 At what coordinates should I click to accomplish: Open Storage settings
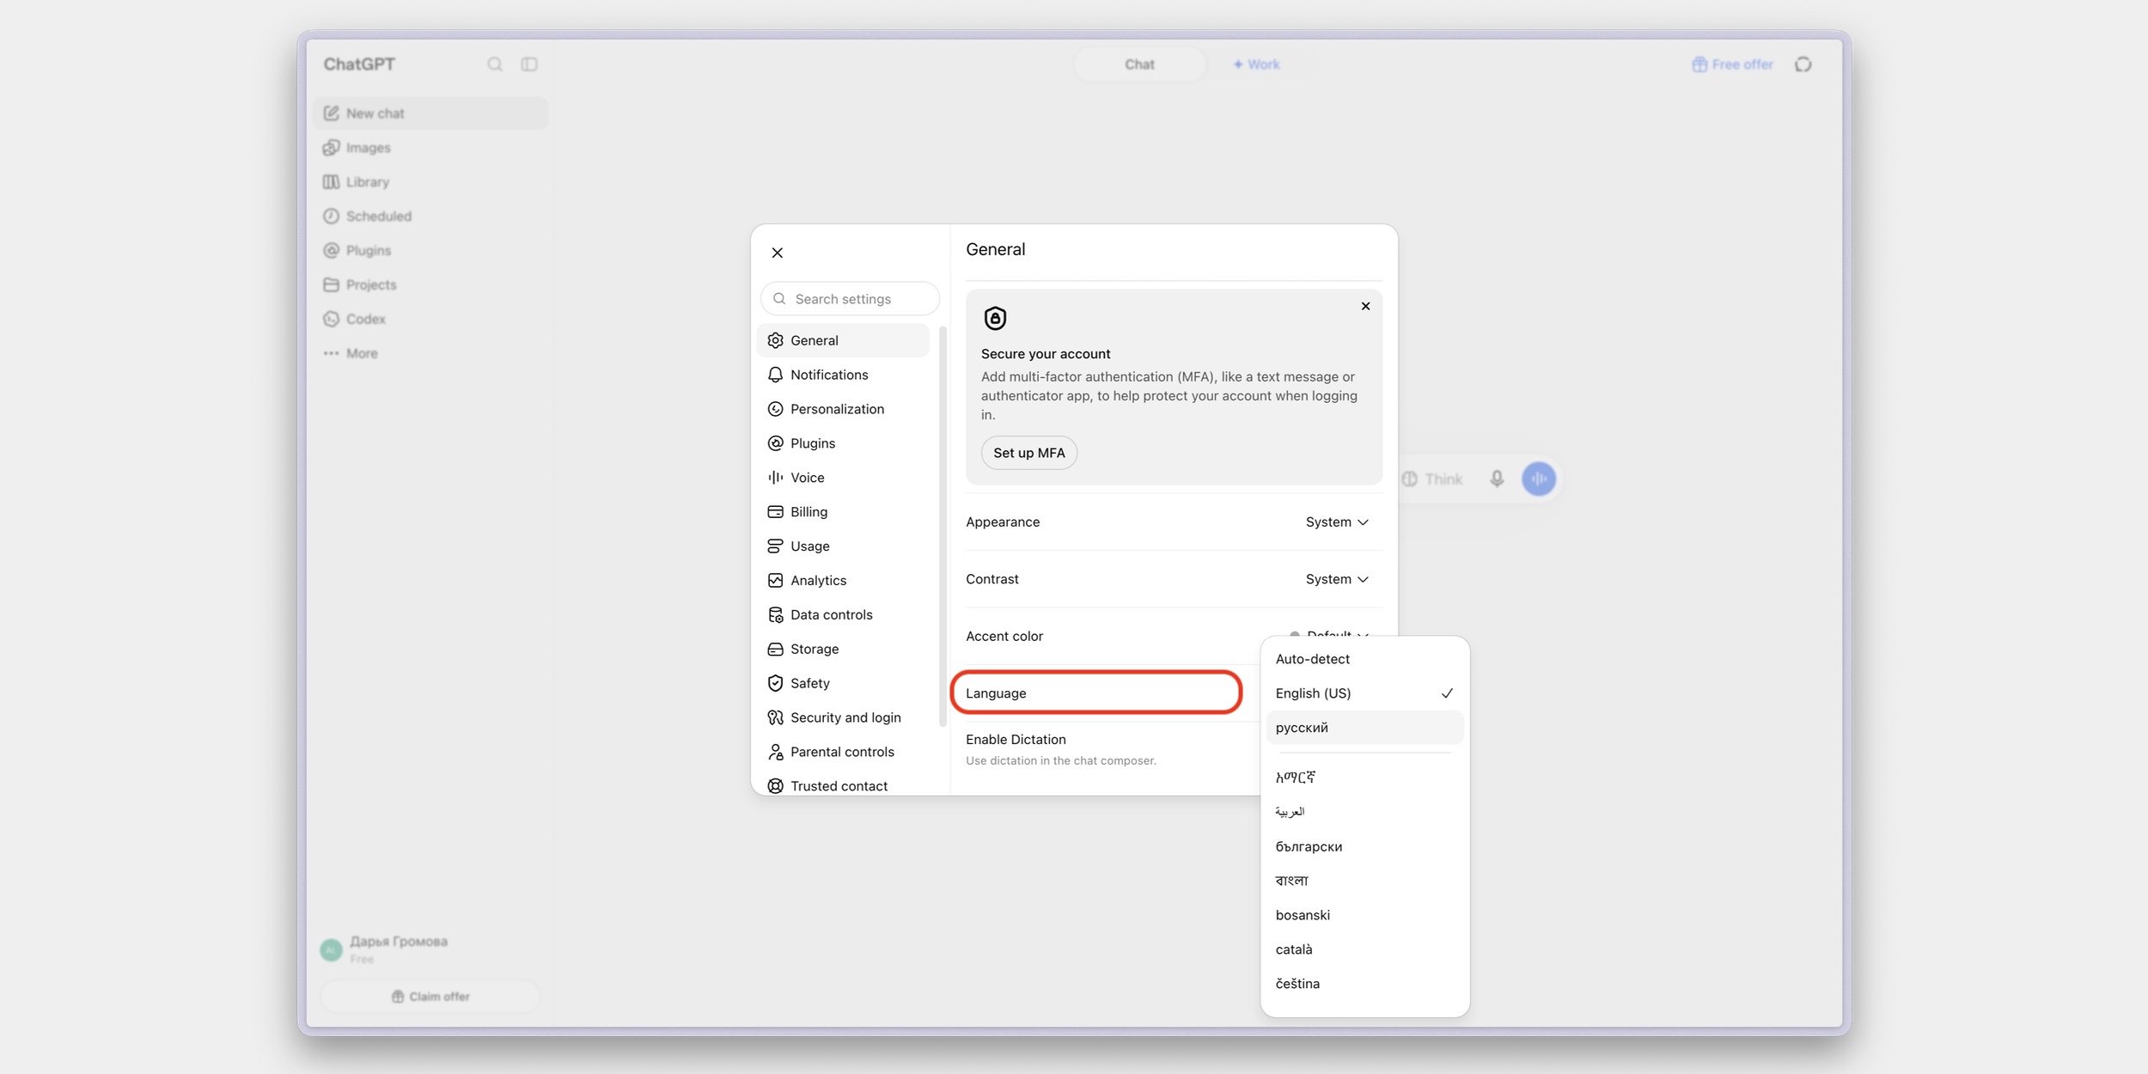(x=844, y=650)
